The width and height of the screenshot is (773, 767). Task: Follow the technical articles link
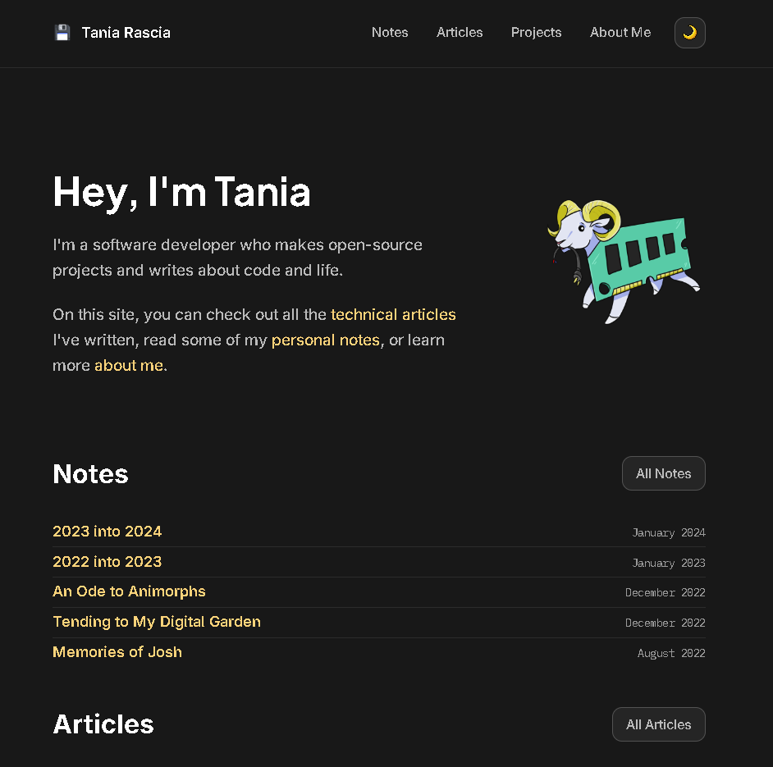pos(393,314)
